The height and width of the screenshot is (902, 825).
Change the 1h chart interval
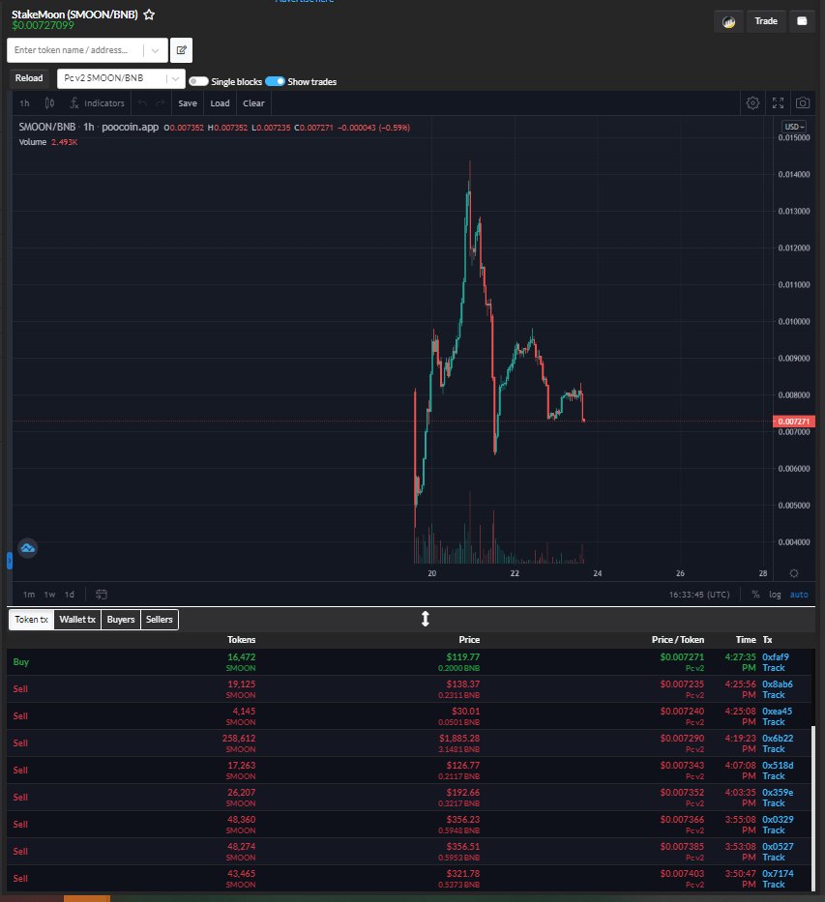(x=24, y=103)
